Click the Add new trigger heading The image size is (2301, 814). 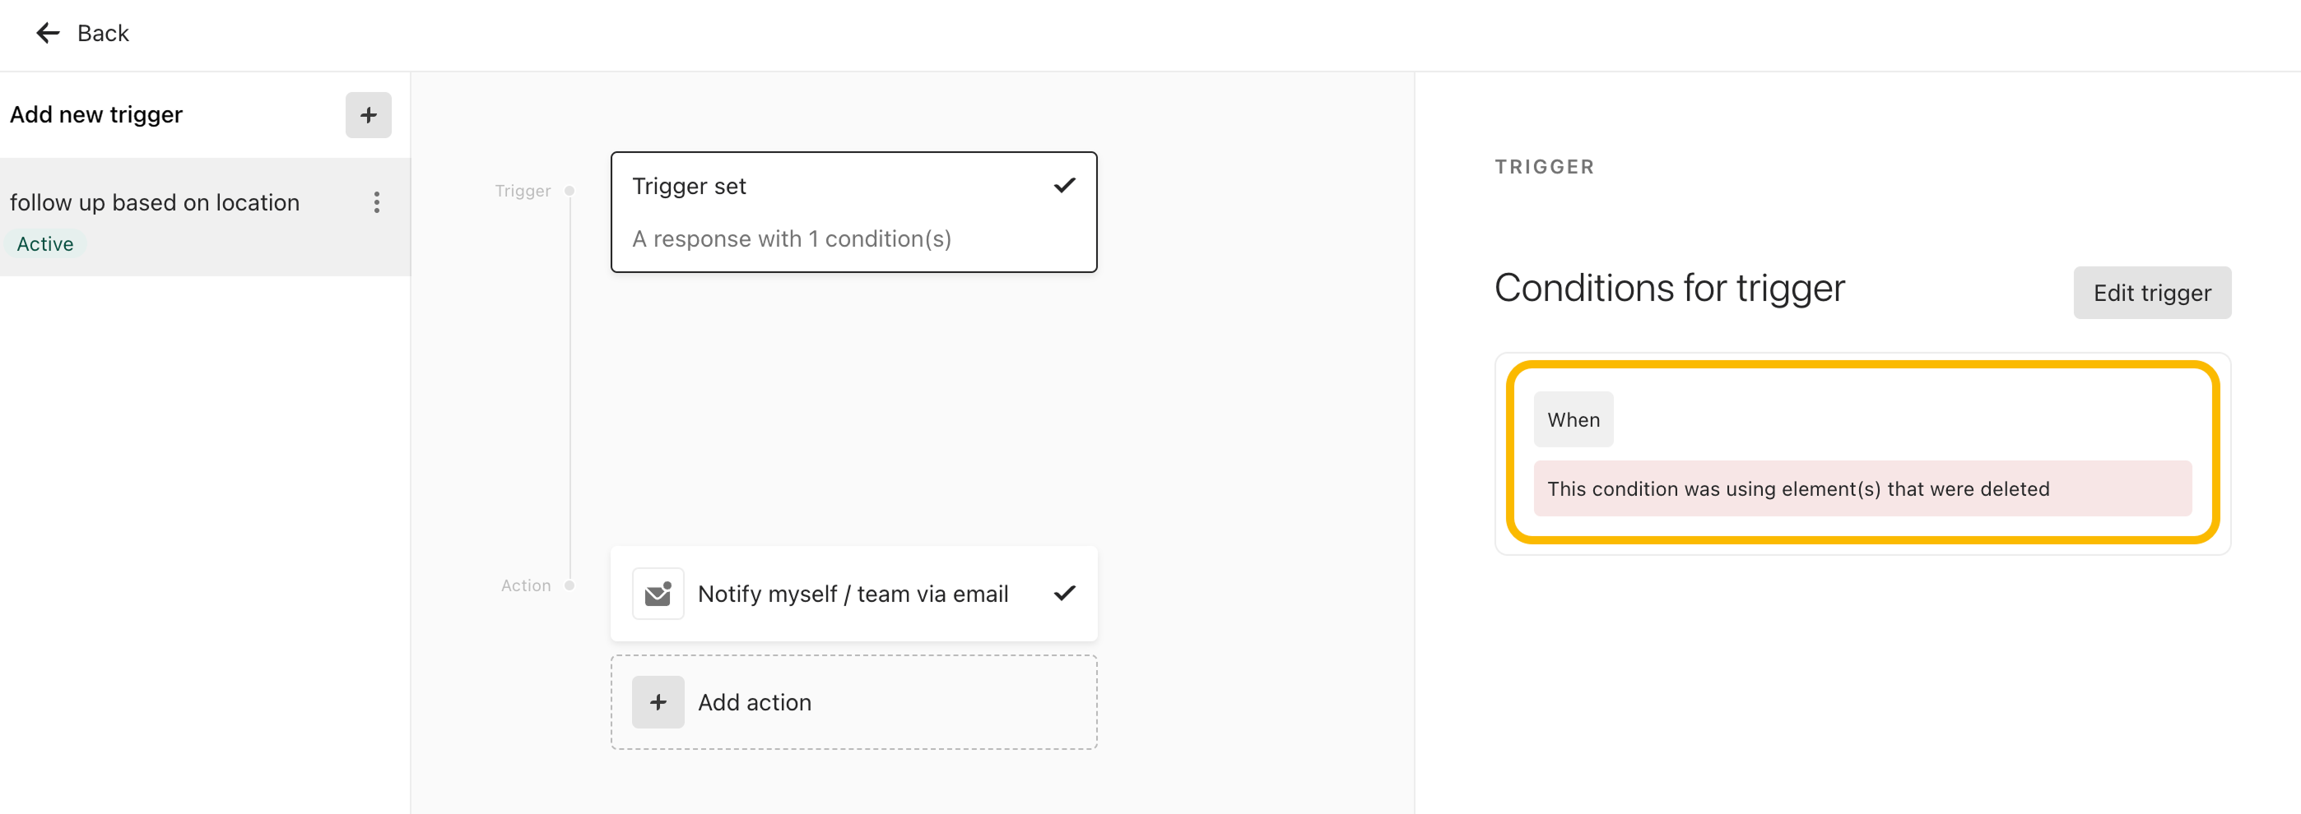[95, 115]
